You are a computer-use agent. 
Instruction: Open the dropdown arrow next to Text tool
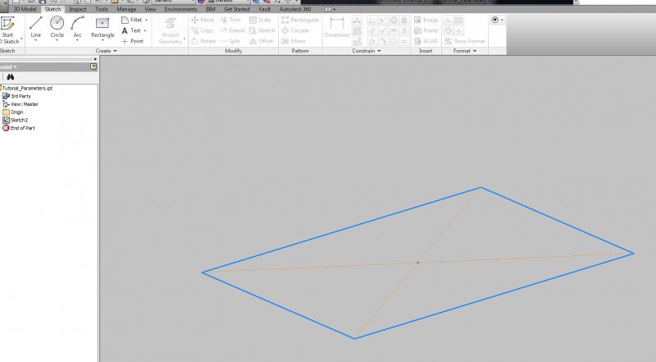tap(145, 30)
